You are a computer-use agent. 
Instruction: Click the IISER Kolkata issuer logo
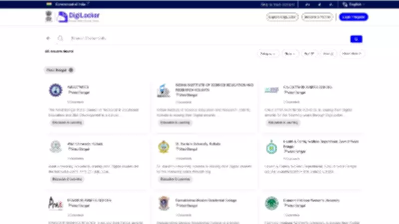coord(164,91)
